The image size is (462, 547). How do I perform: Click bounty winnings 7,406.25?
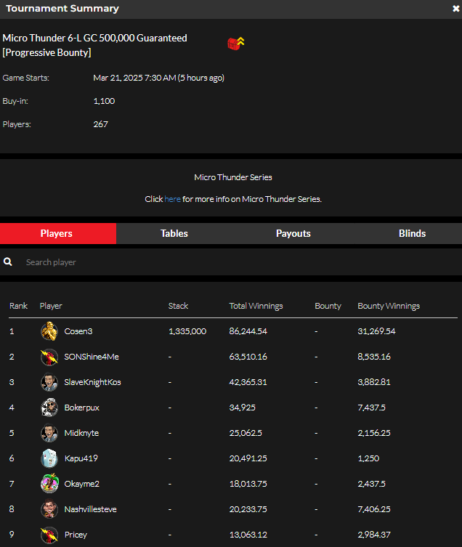click(374, 509)
